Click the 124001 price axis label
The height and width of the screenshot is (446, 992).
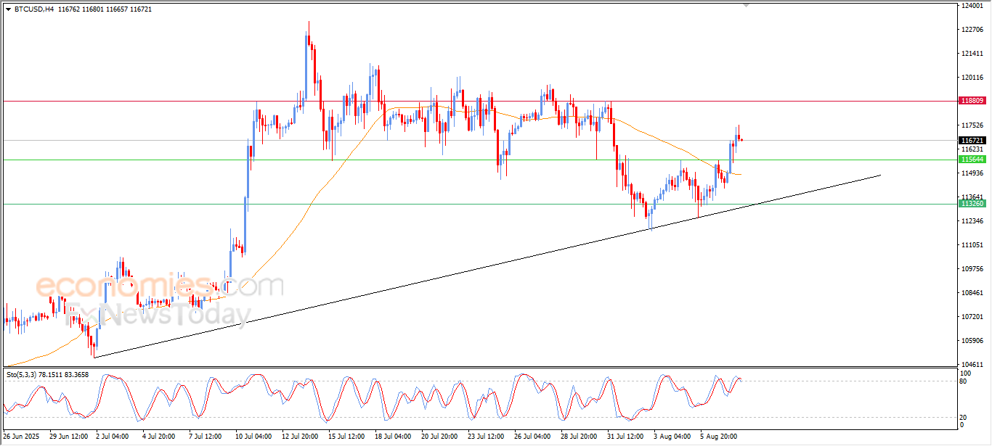pyautogui.click(x=972, y=6)
